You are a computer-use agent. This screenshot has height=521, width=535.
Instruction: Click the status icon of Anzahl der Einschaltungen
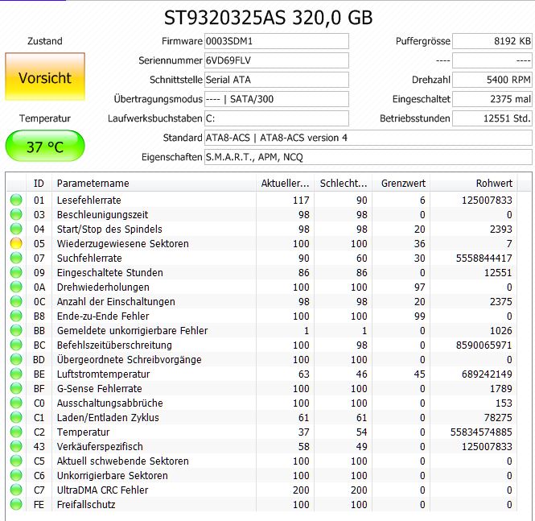click(16, 301)
